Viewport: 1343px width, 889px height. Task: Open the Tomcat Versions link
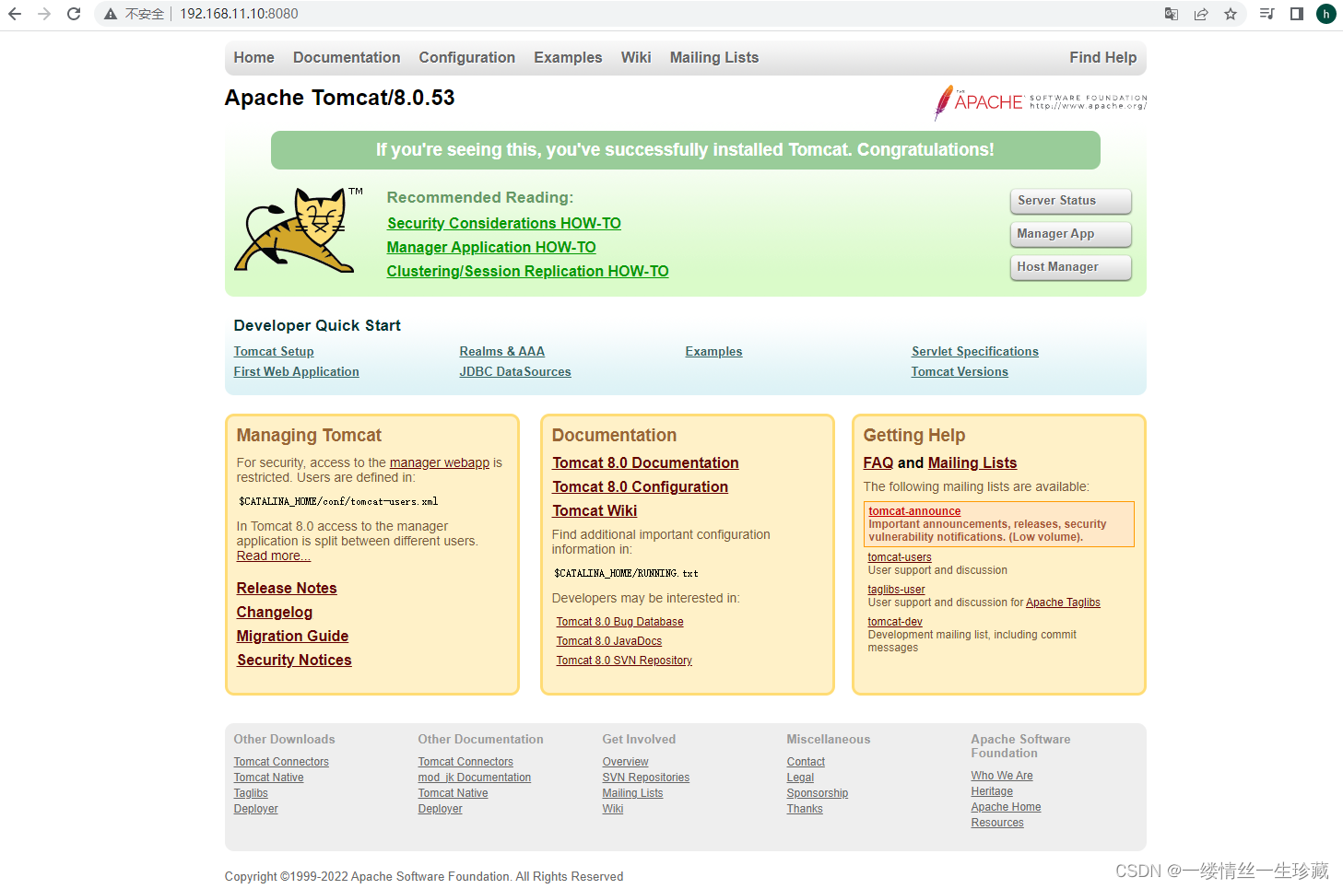tap(960, 371)
